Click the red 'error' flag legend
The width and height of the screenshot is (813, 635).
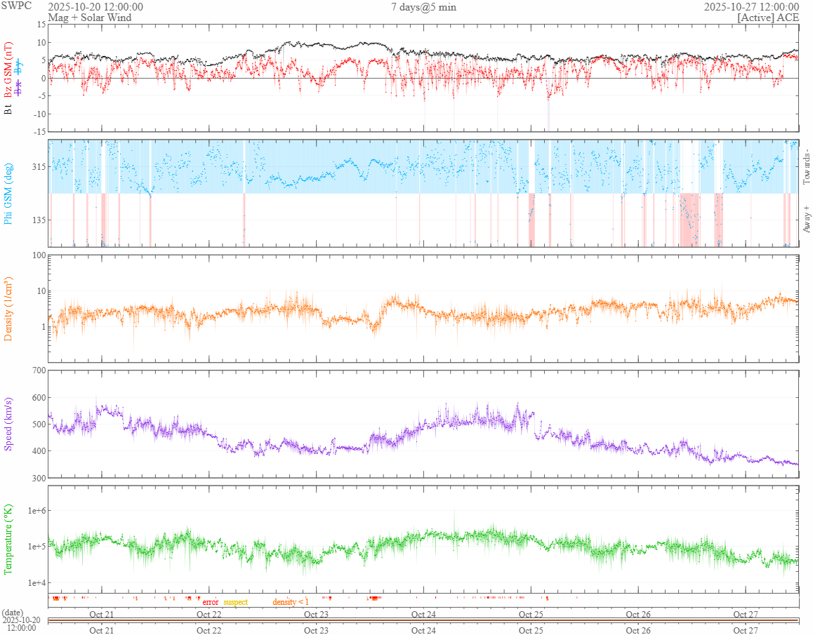tap(211, 602)
